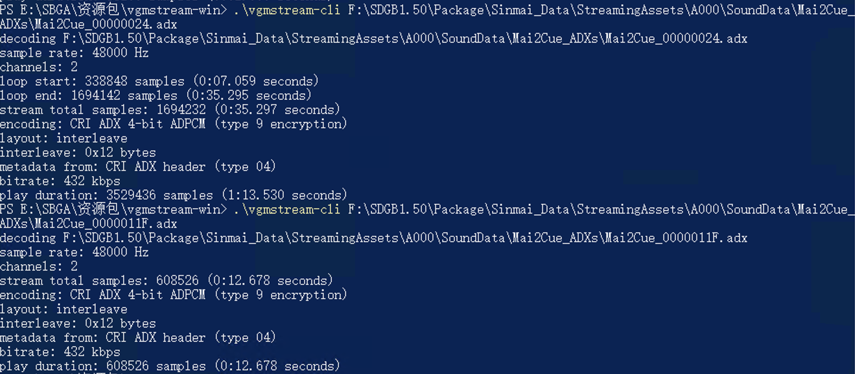Click the stream total samples 1694232 line
Viewport: 855px width, 374px height.
point(170,110)
